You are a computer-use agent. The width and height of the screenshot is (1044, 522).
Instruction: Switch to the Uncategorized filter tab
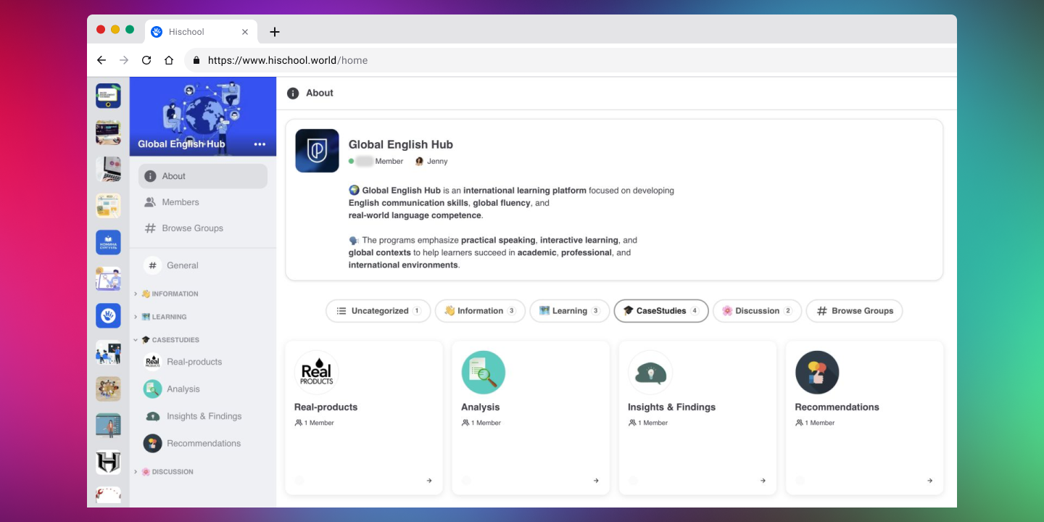click(x=378, y=311)
